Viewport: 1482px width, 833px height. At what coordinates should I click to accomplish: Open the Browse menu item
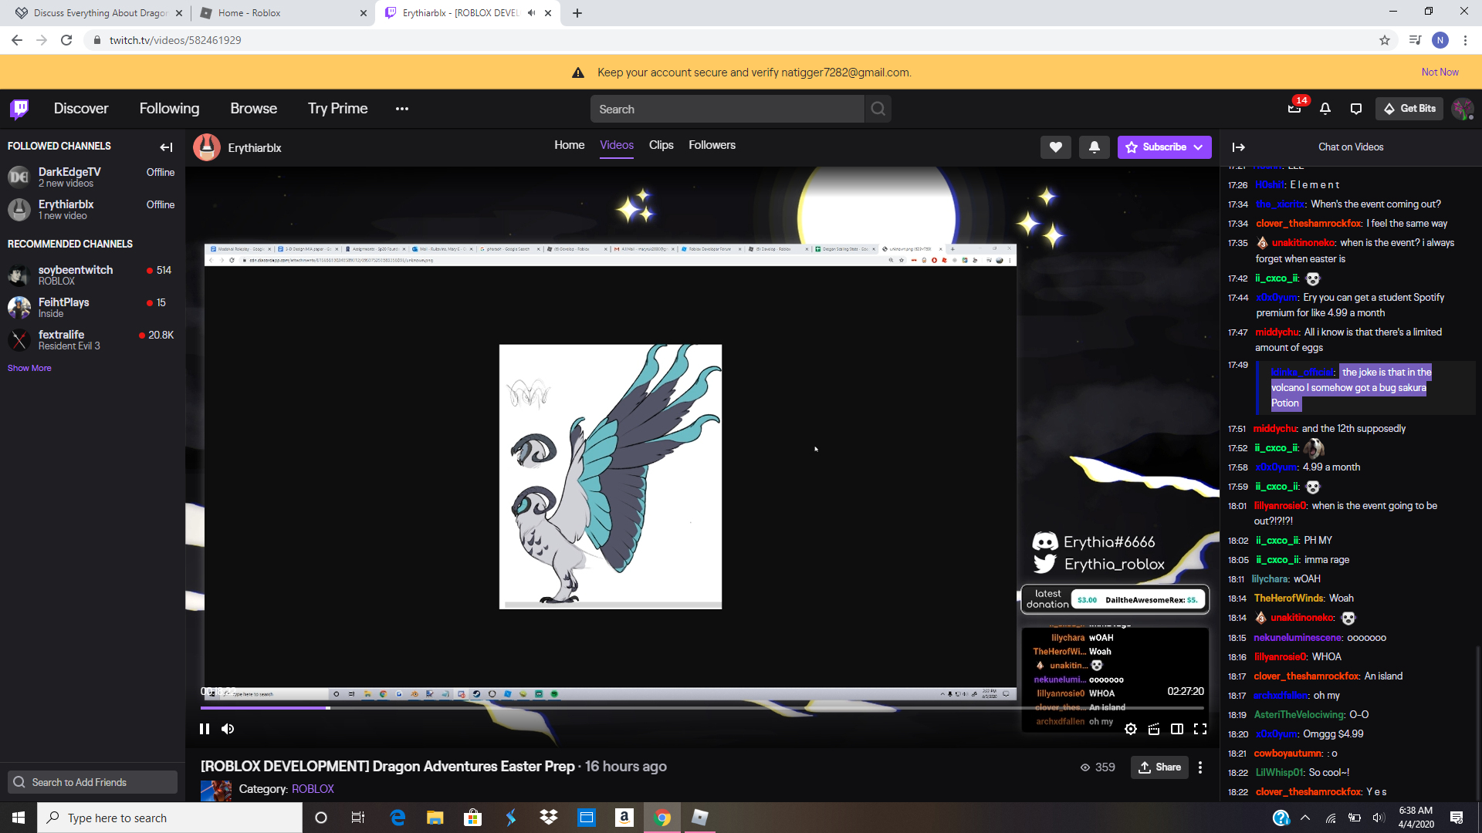point(253,109)
